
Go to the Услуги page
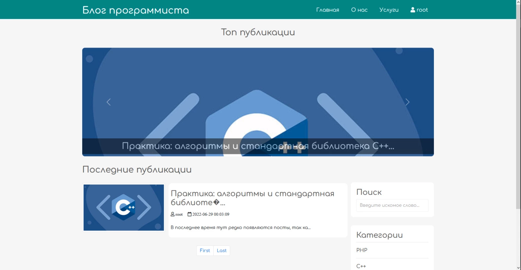(389, 10)
